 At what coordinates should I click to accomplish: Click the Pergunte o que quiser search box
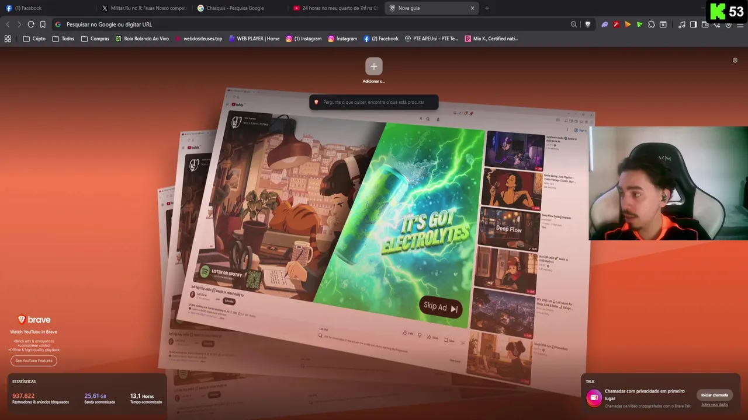[373, 102]
